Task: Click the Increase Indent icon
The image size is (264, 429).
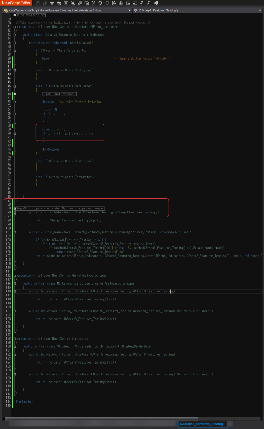Action: 134,3
